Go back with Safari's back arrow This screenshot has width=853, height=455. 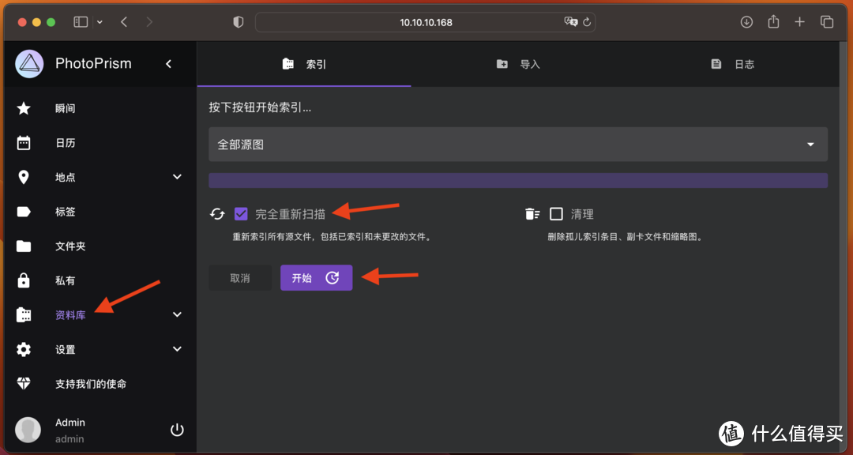point(124,22)
